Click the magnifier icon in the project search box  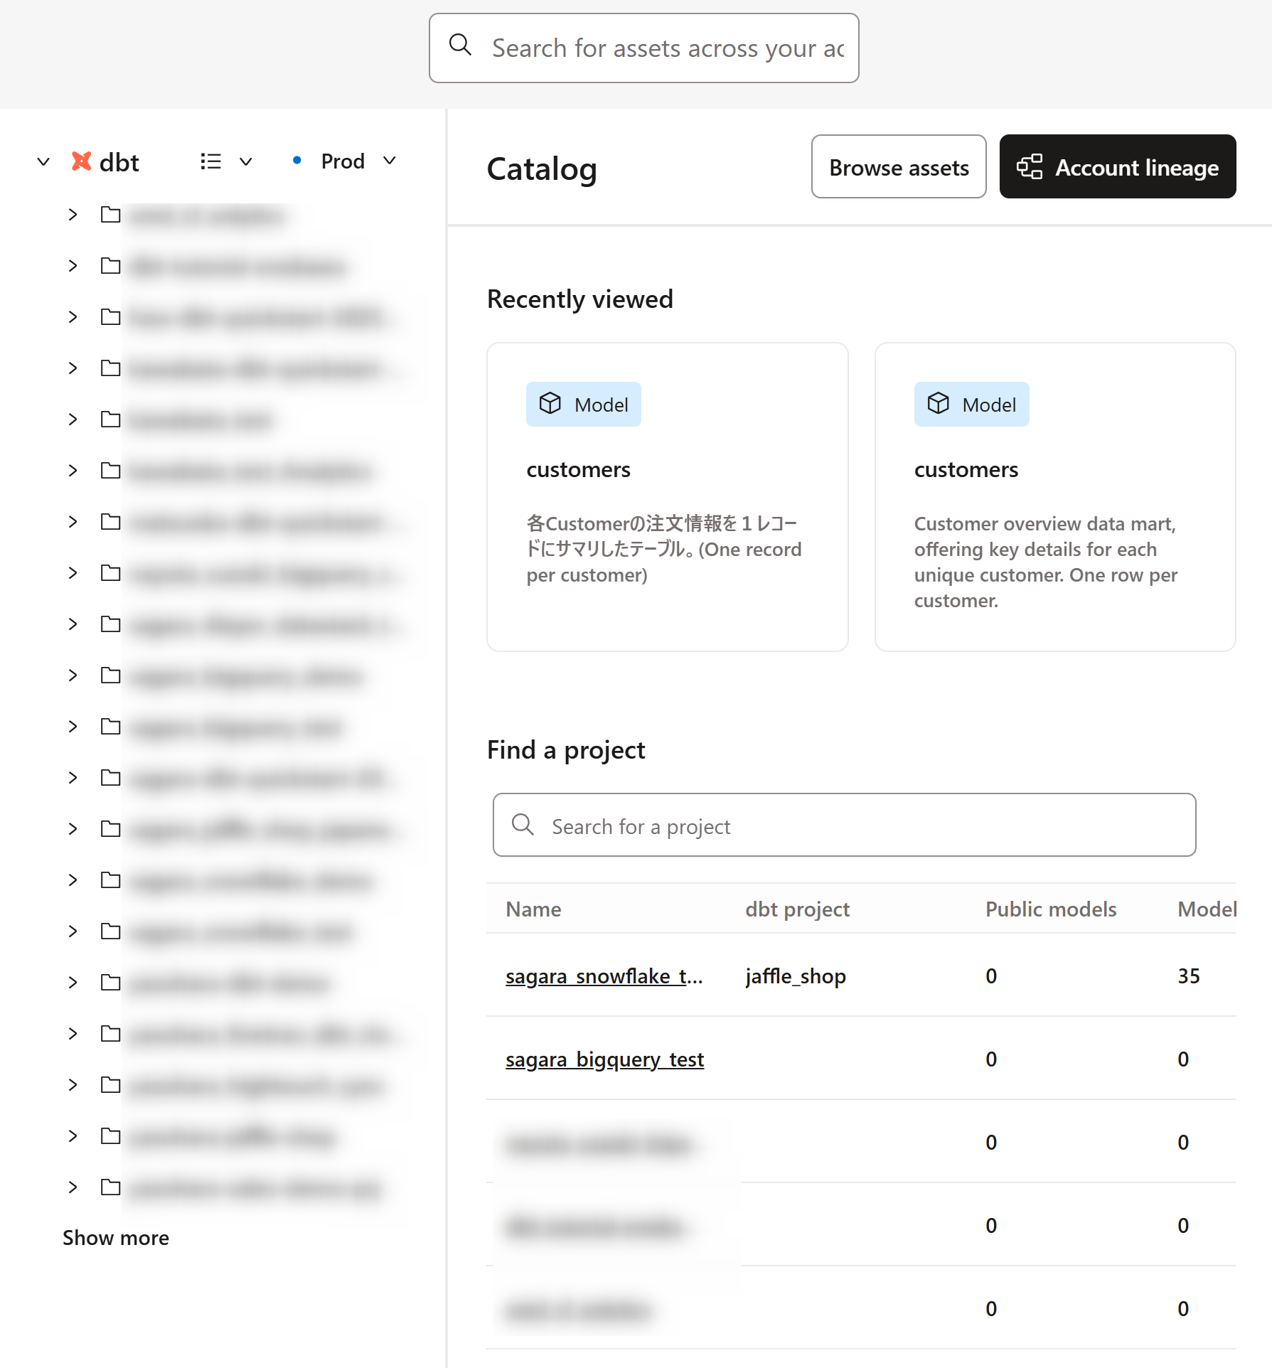pos(523,825)
